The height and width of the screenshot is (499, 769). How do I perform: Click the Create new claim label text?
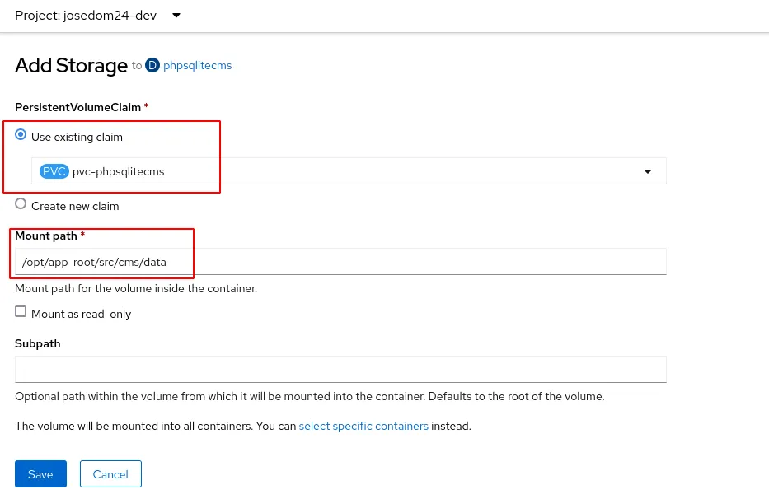point(75,206)
